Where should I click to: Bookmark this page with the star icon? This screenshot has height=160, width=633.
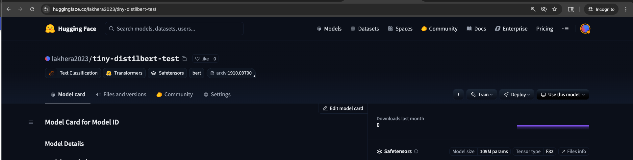554,9
